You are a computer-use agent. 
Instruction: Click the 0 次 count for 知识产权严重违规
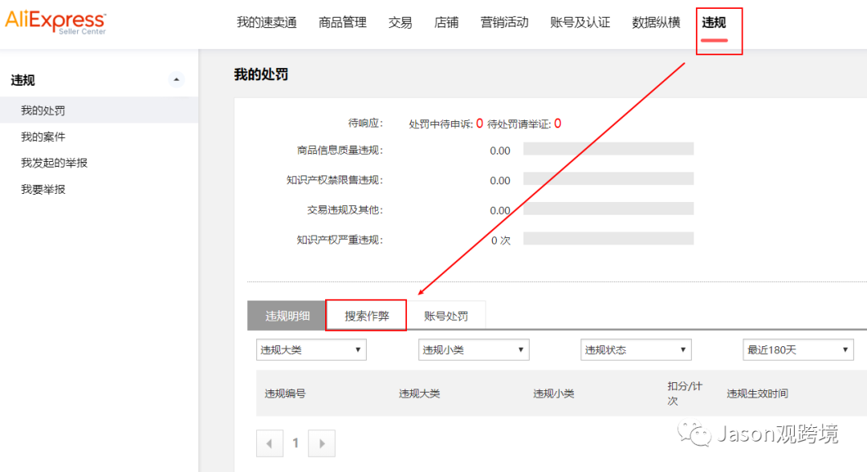pos(499,238)
